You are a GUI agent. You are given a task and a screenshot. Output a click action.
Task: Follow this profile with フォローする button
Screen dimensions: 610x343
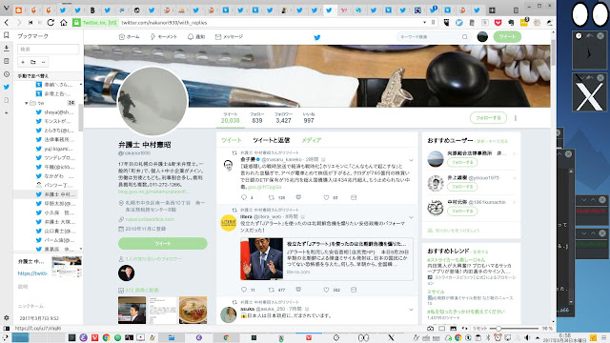pos(489,118)
